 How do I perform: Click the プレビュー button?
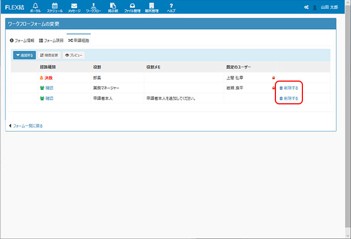click(x=73, y=55)
